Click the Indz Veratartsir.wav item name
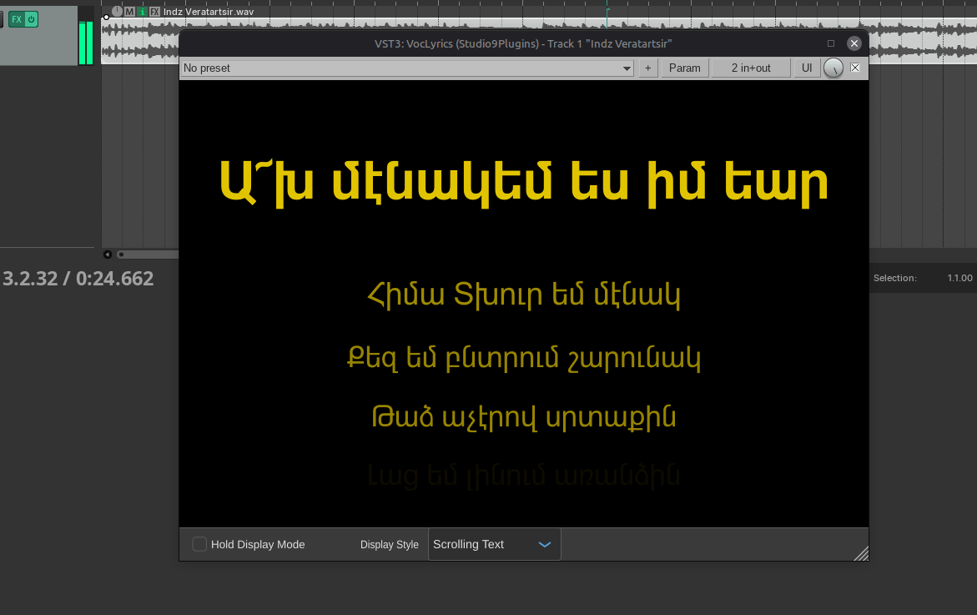977x615 pixels. point(208,12)
